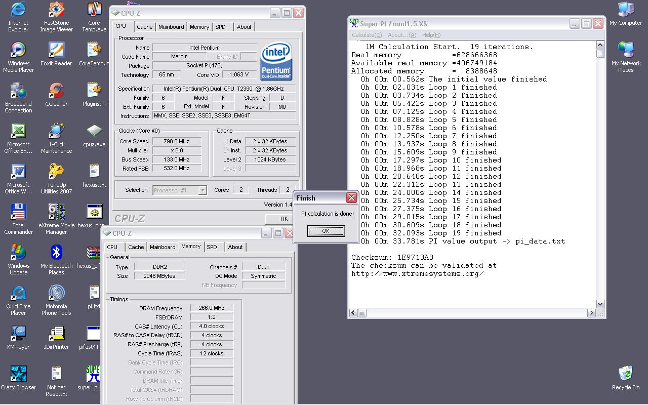Screen dimensions: 648x405
Task: Click the DRAM Frequency 266.0 MHz field
Action: tap(212, 308)
